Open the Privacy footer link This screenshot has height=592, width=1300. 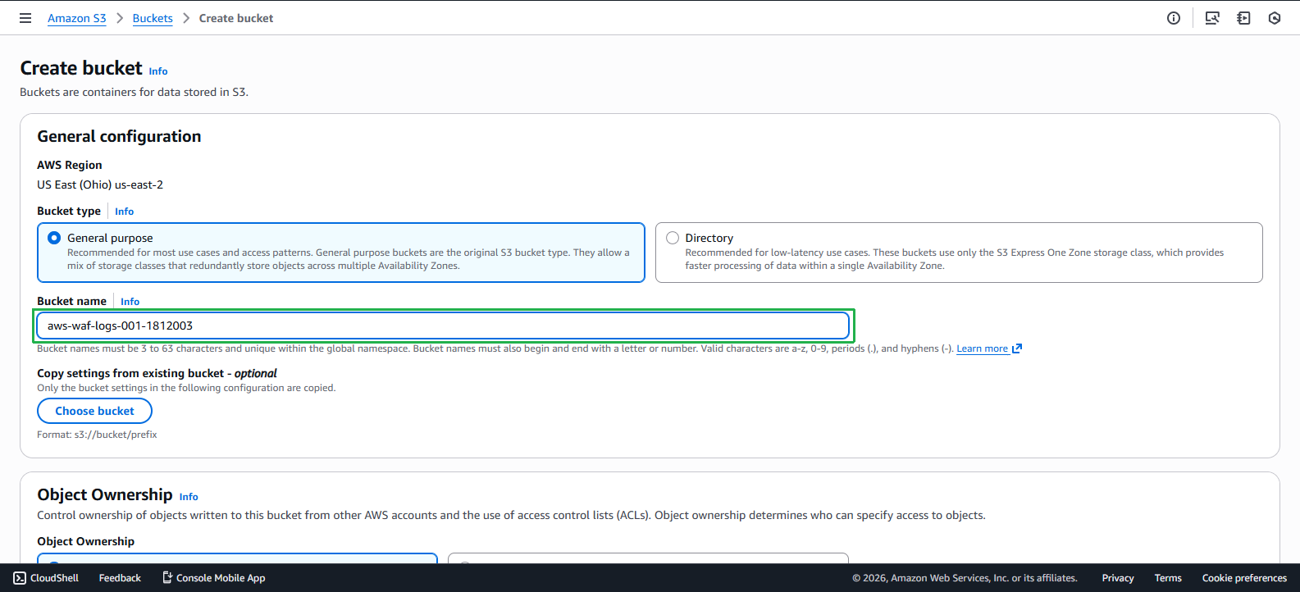click(x=1118, y=578)
